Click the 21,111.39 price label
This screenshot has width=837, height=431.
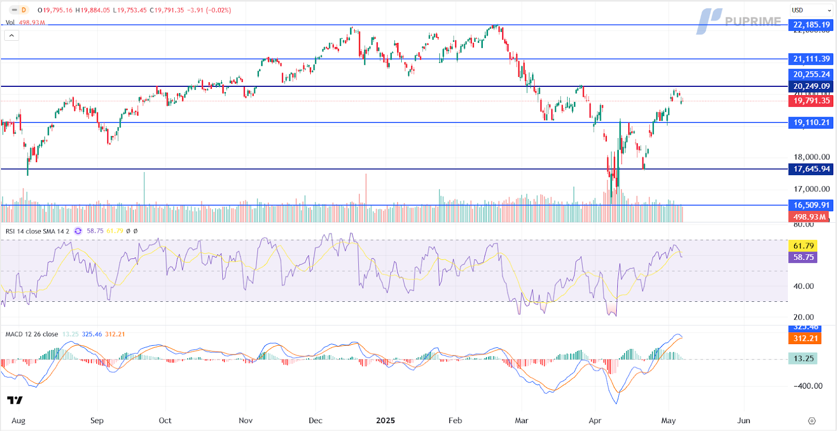point(811,59)
